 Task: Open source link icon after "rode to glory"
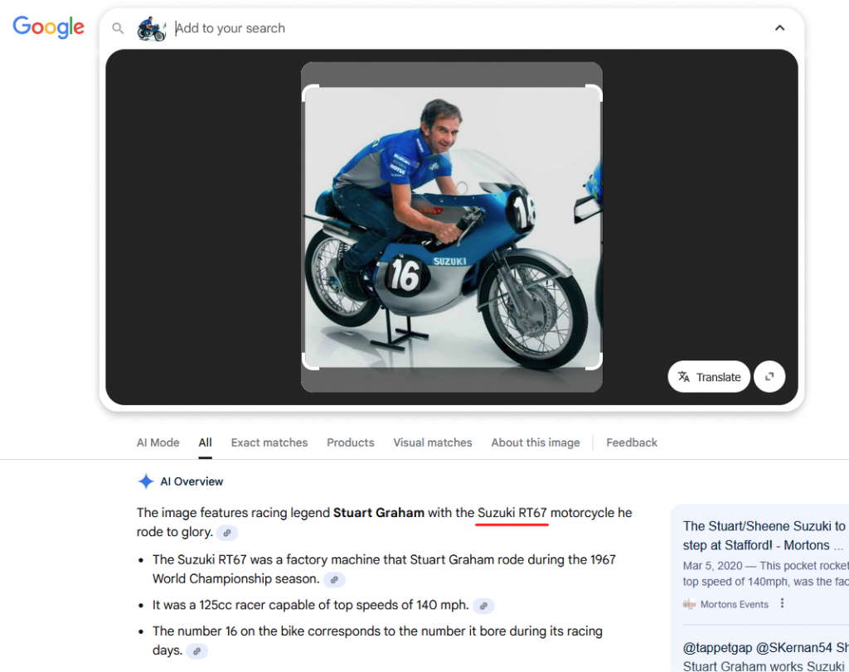point(227,534)
